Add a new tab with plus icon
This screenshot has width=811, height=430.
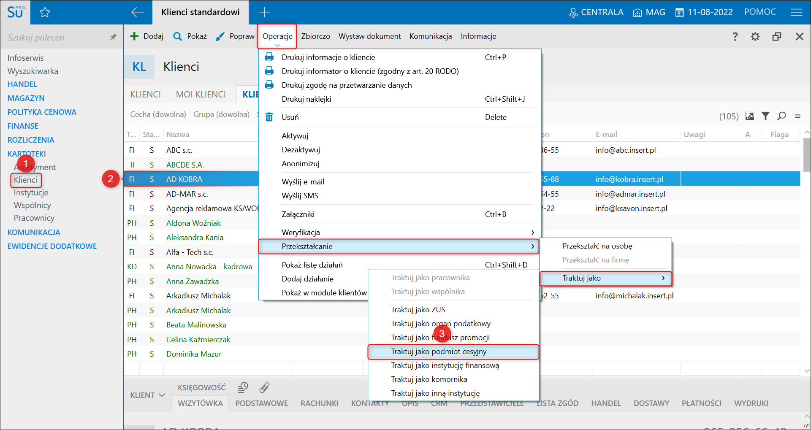[264, 12]
